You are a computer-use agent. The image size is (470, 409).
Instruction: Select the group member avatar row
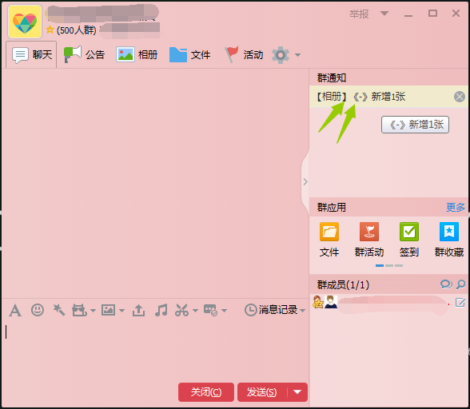tap(388, 303)
